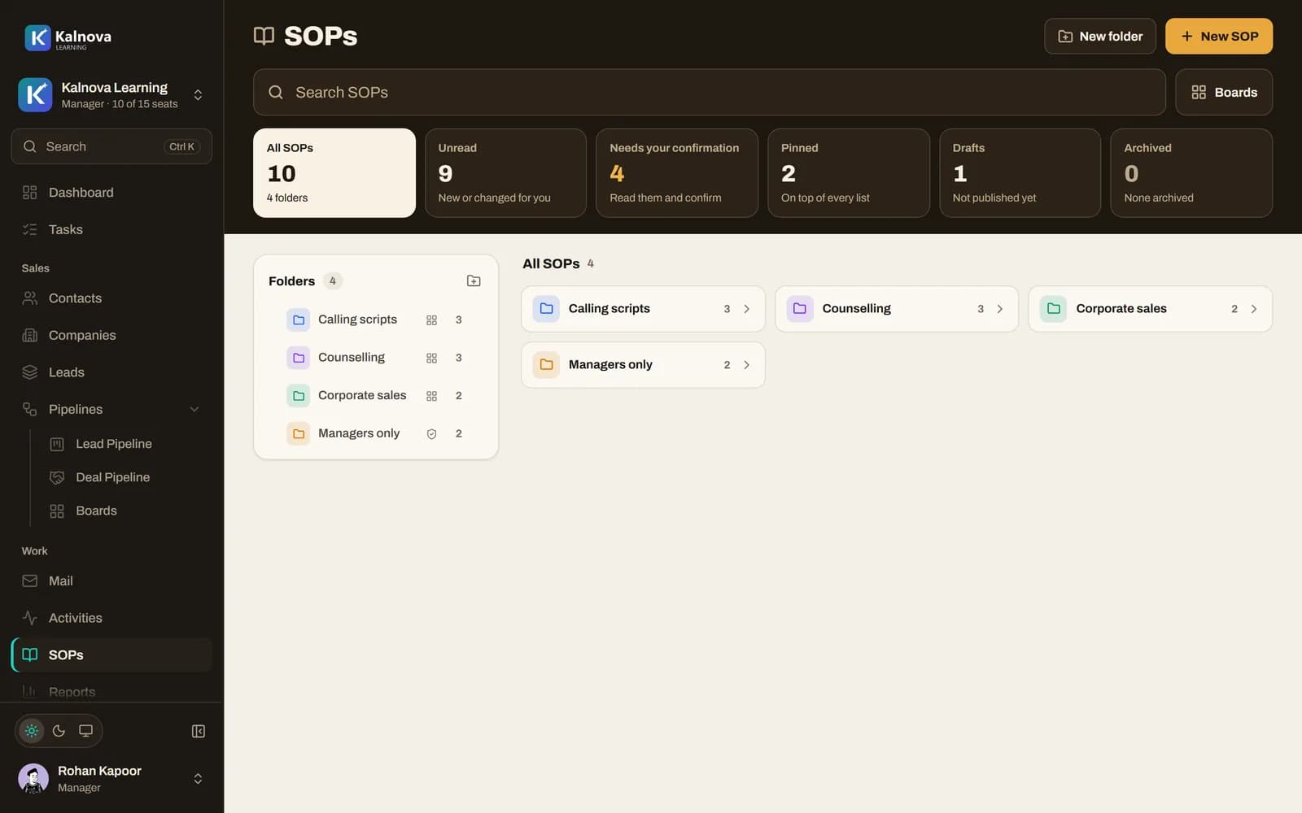Select the Unread filter tab
The height and width of the screenshot is (813, 1302).
click(505, 172)
